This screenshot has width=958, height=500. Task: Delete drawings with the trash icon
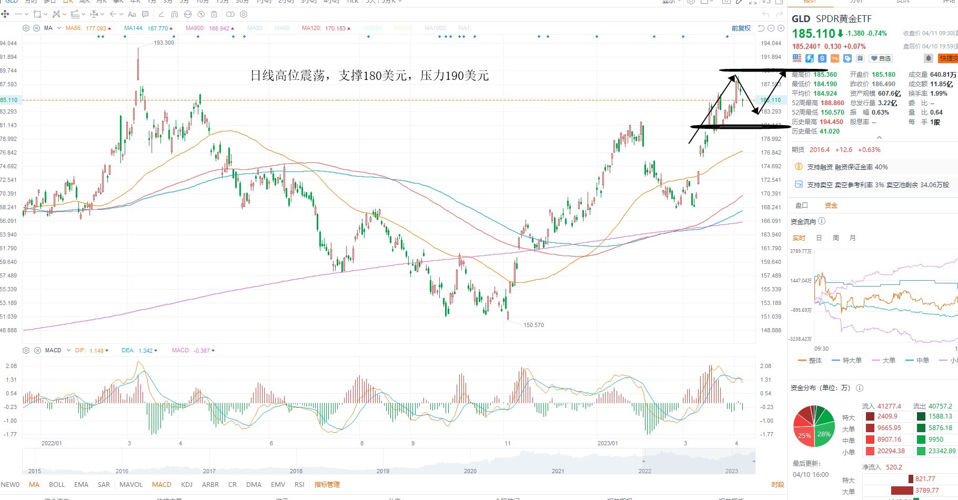click(x=214, y=14)
